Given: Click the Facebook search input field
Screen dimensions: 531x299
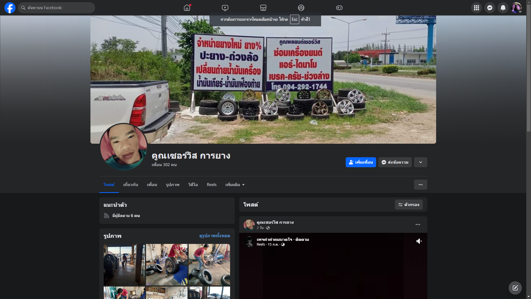Looking at the screenshot, I should coord(58,8).
